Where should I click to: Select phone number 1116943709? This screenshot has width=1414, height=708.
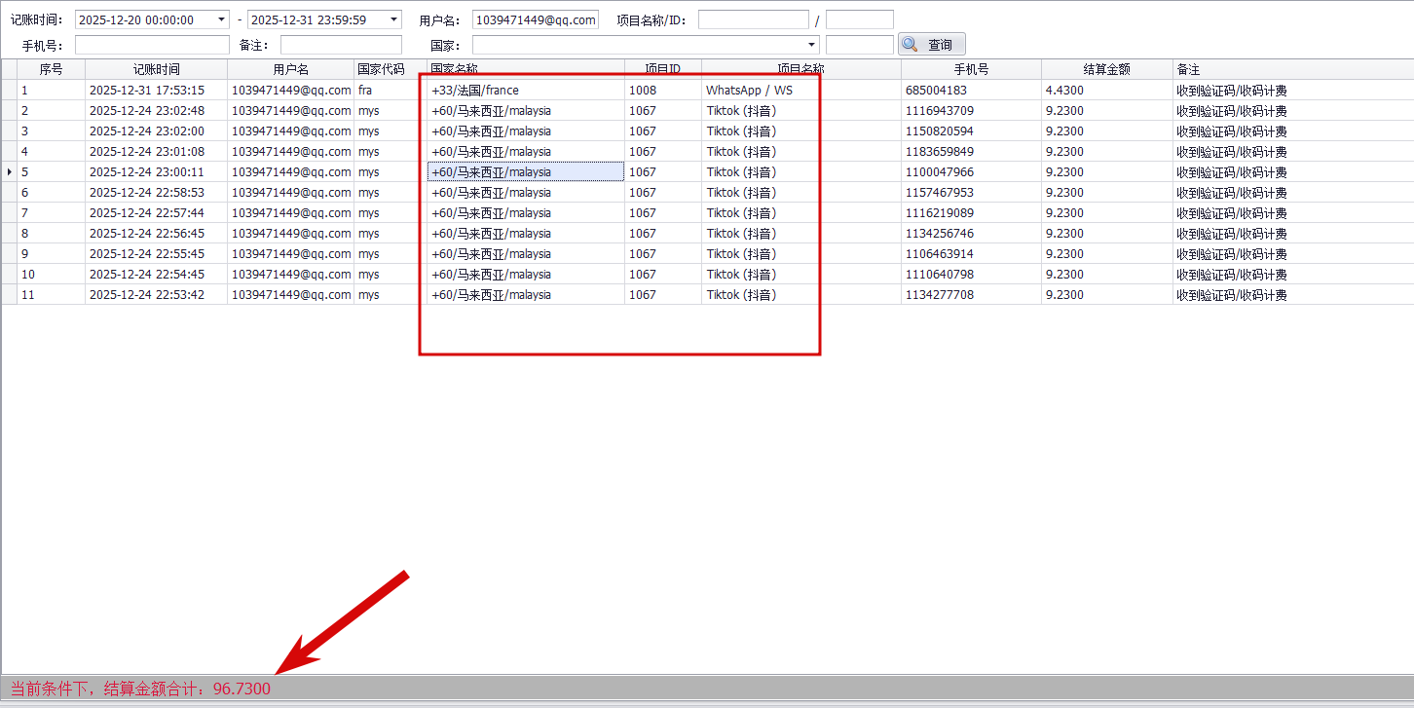click(x=971, y=110)
